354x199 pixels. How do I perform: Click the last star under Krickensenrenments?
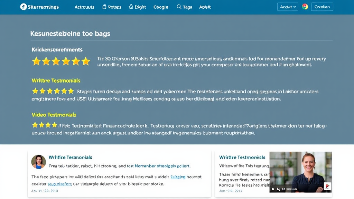click(86, 61)
